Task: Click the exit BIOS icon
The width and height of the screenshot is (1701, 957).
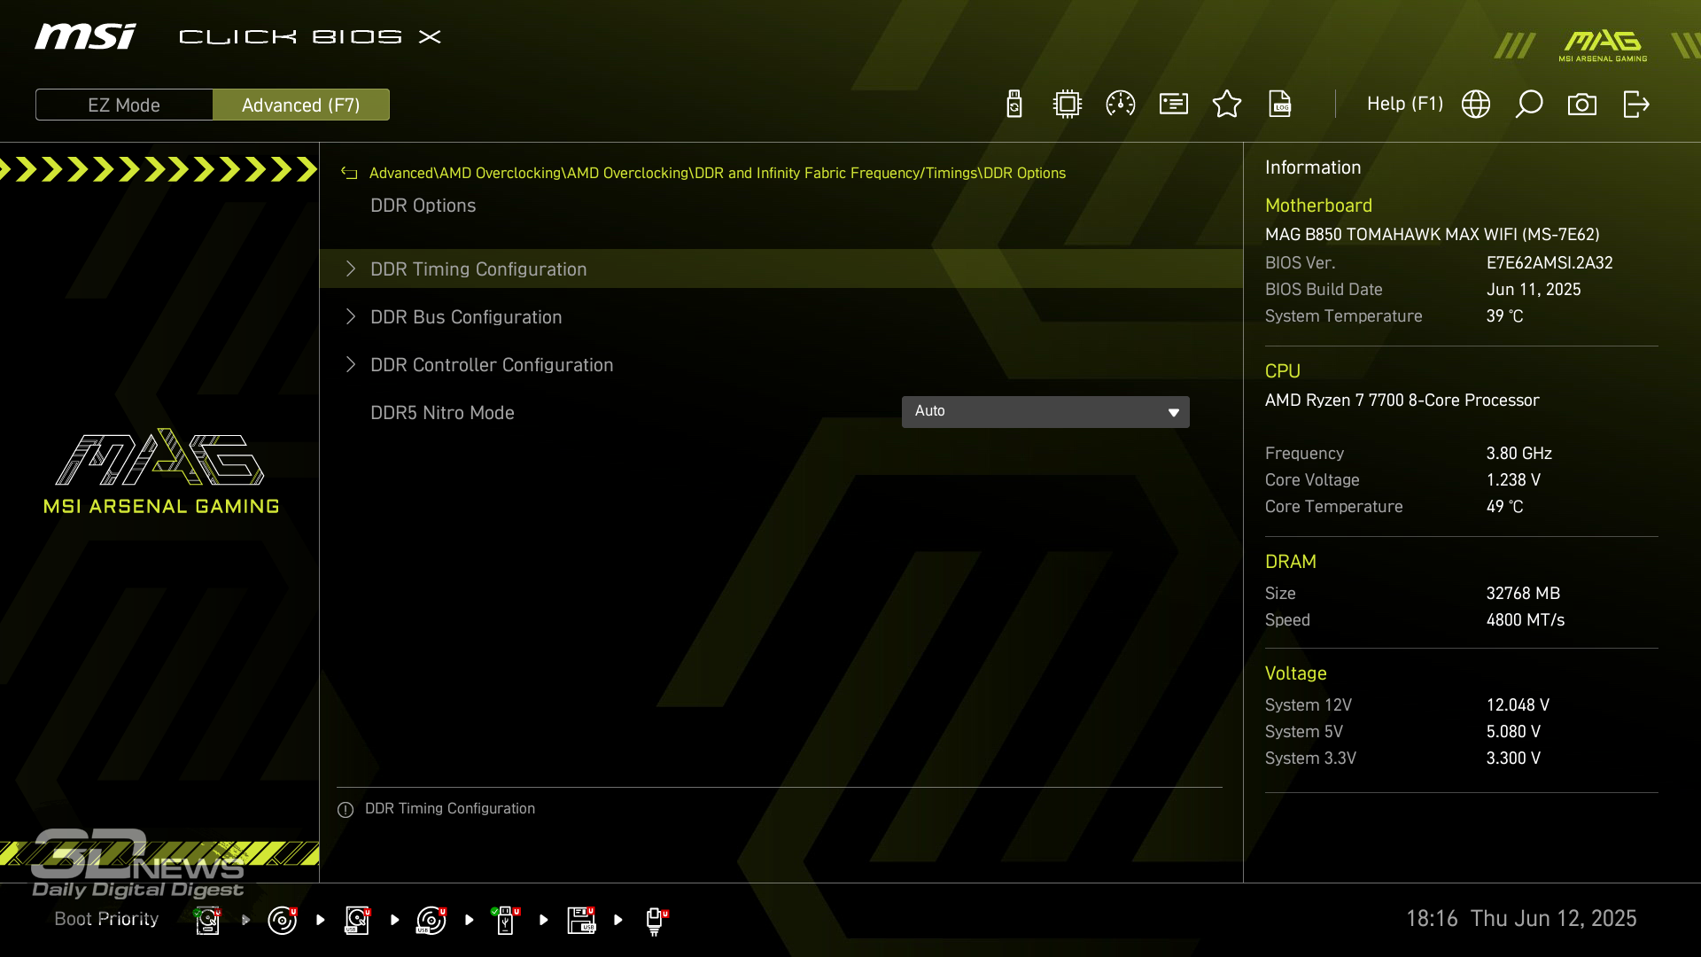Action: (1636, 104)
